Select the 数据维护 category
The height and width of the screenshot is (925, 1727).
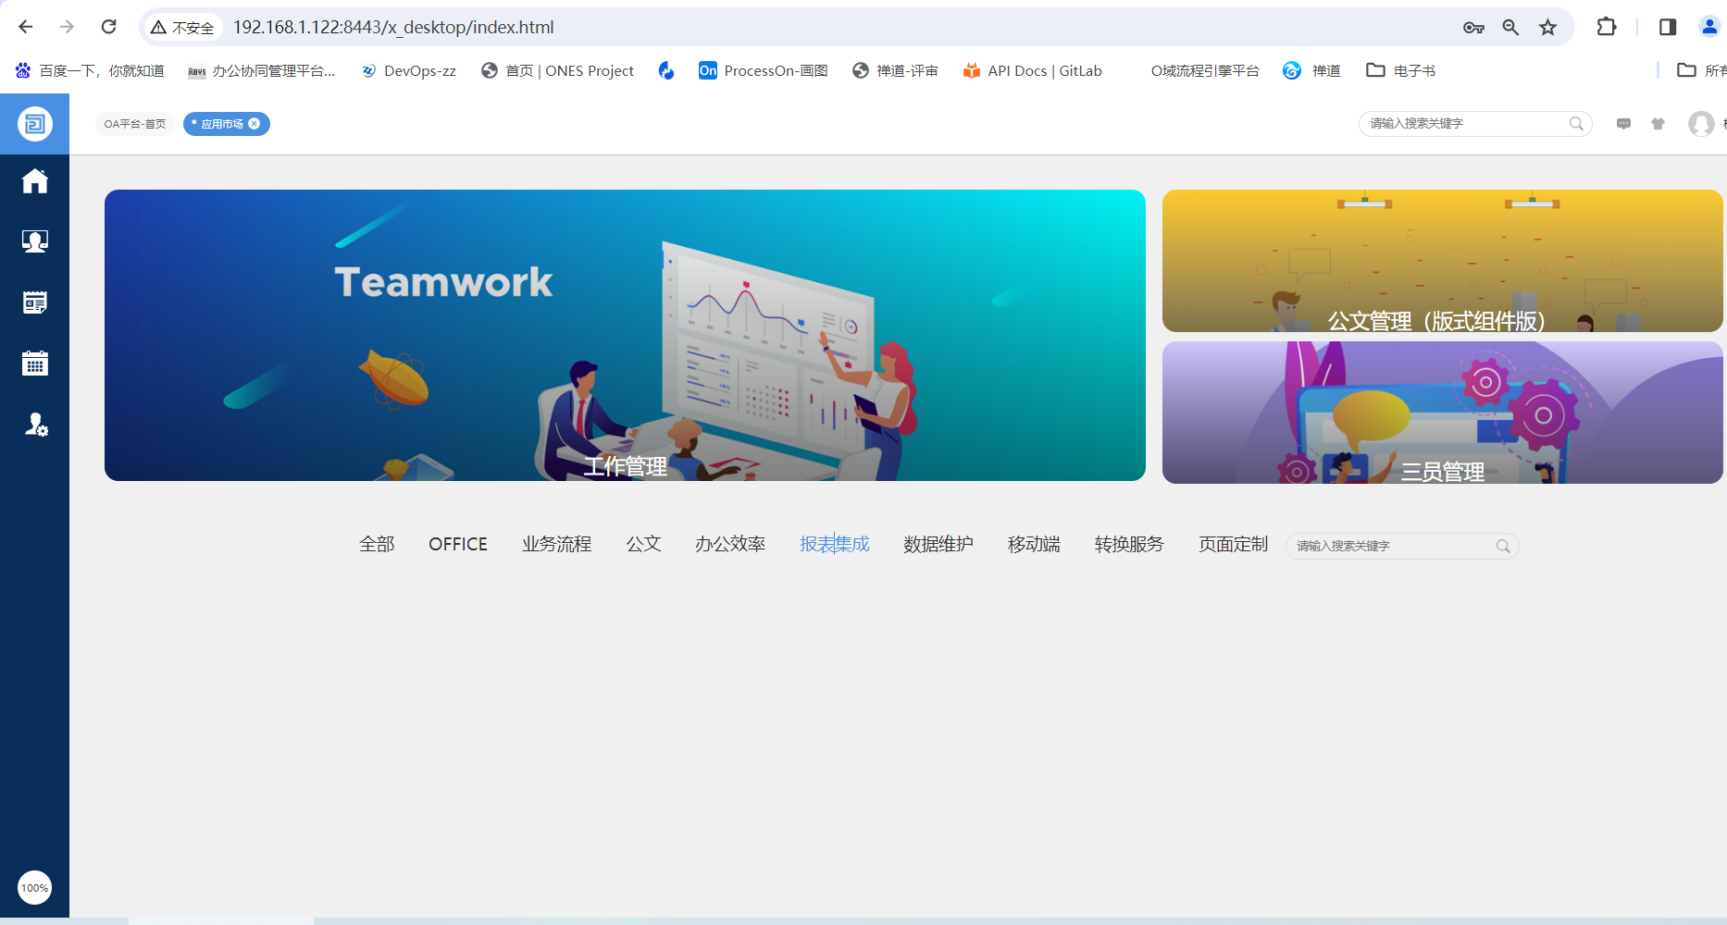938,545
